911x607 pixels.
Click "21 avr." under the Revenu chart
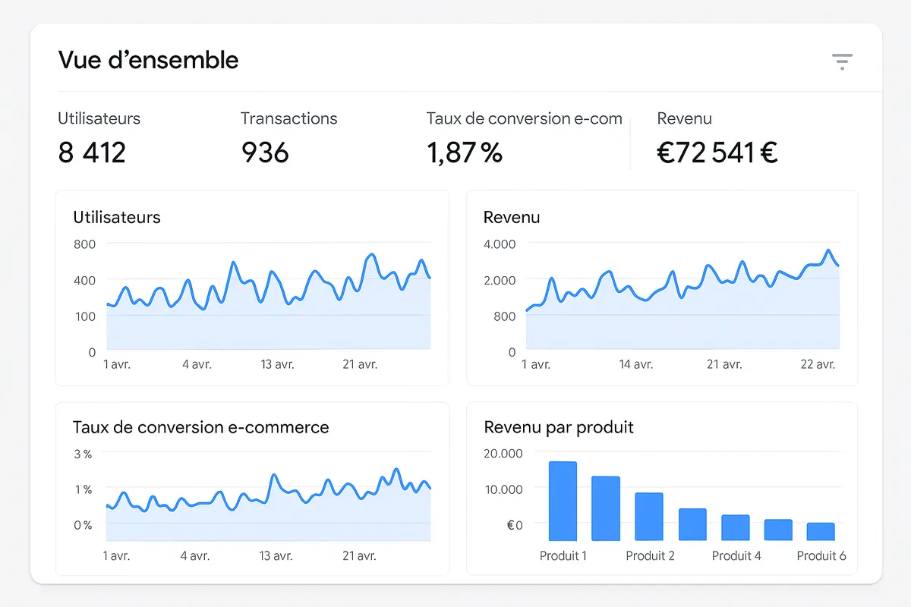pyautogui.click(x=724, y=364)
